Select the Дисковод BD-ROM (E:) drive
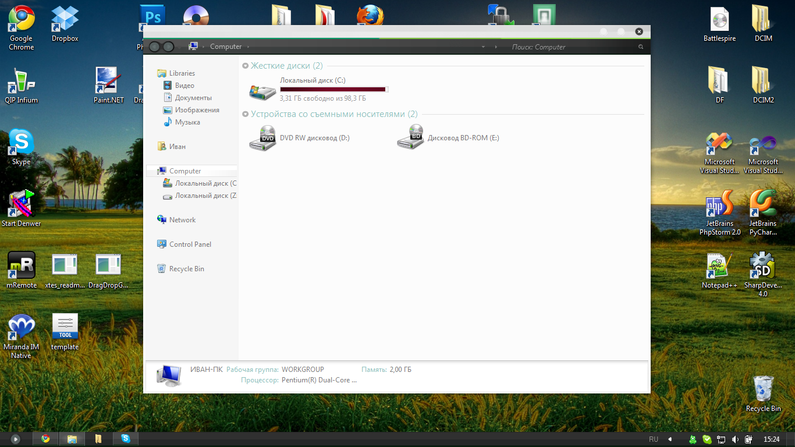795x447 pixels. click(x=448, y=138)
